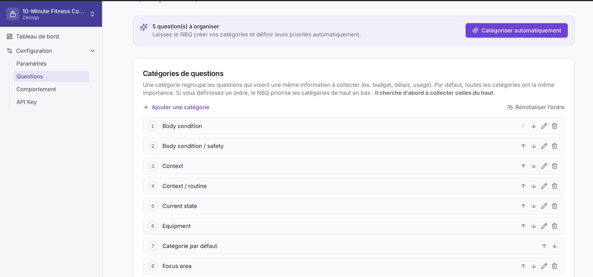Click Ajouter une catégorie
Viewport: 593px width, 277px height.
[176, 107]
